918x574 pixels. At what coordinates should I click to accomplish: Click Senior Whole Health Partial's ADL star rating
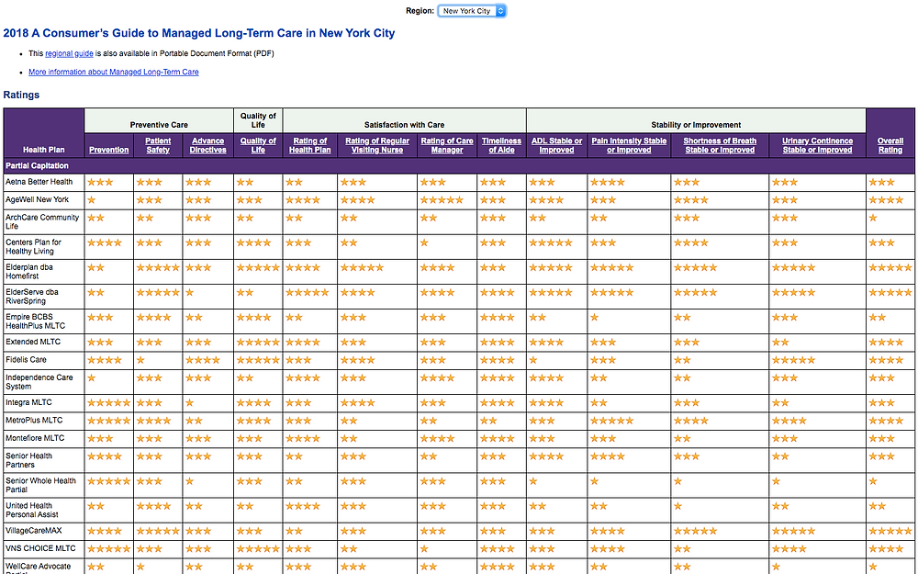pyautogui.click(x=533, y=480)
